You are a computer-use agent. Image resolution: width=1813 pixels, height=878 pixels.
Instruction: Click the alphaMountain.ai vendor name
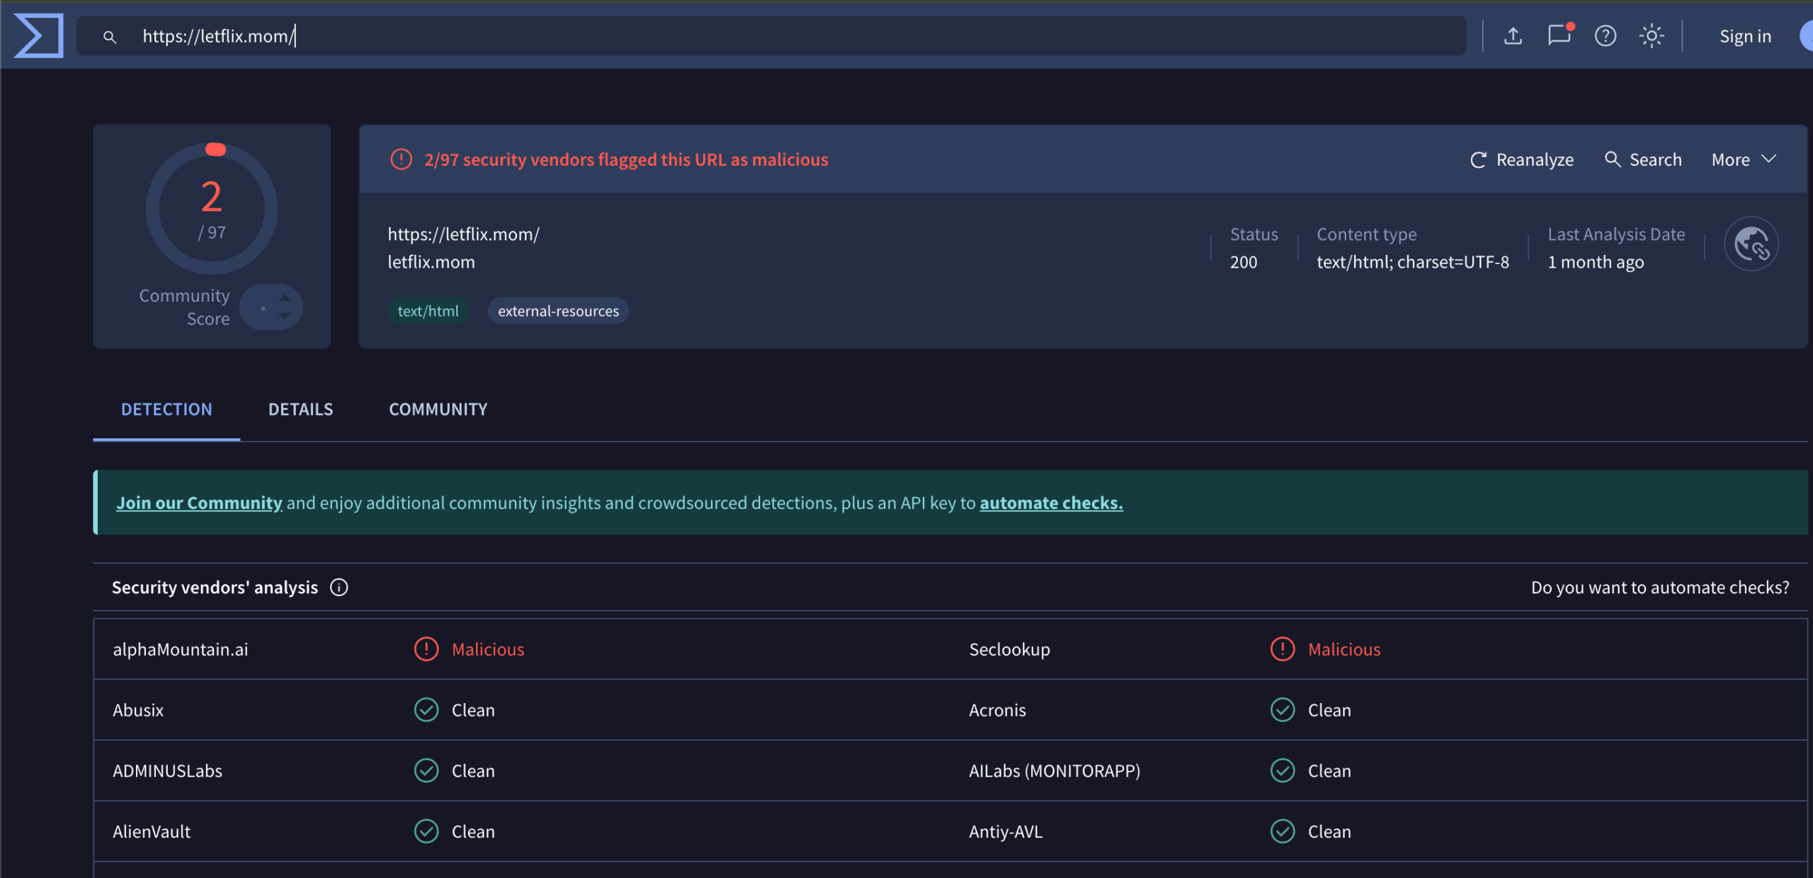pyautogui.click(x=181, y=649)
